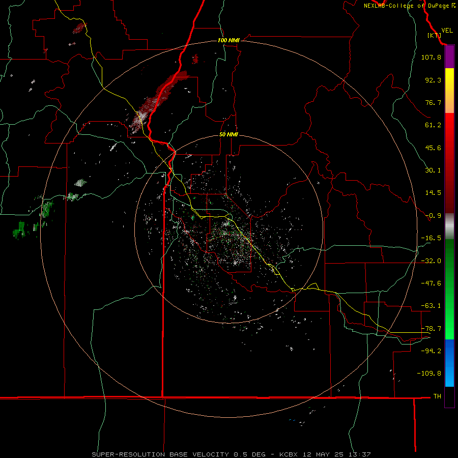Viewport: 458px width, 458px height.
Task: Click the 45.6 velocity scale value
Action: click(433, 148)
